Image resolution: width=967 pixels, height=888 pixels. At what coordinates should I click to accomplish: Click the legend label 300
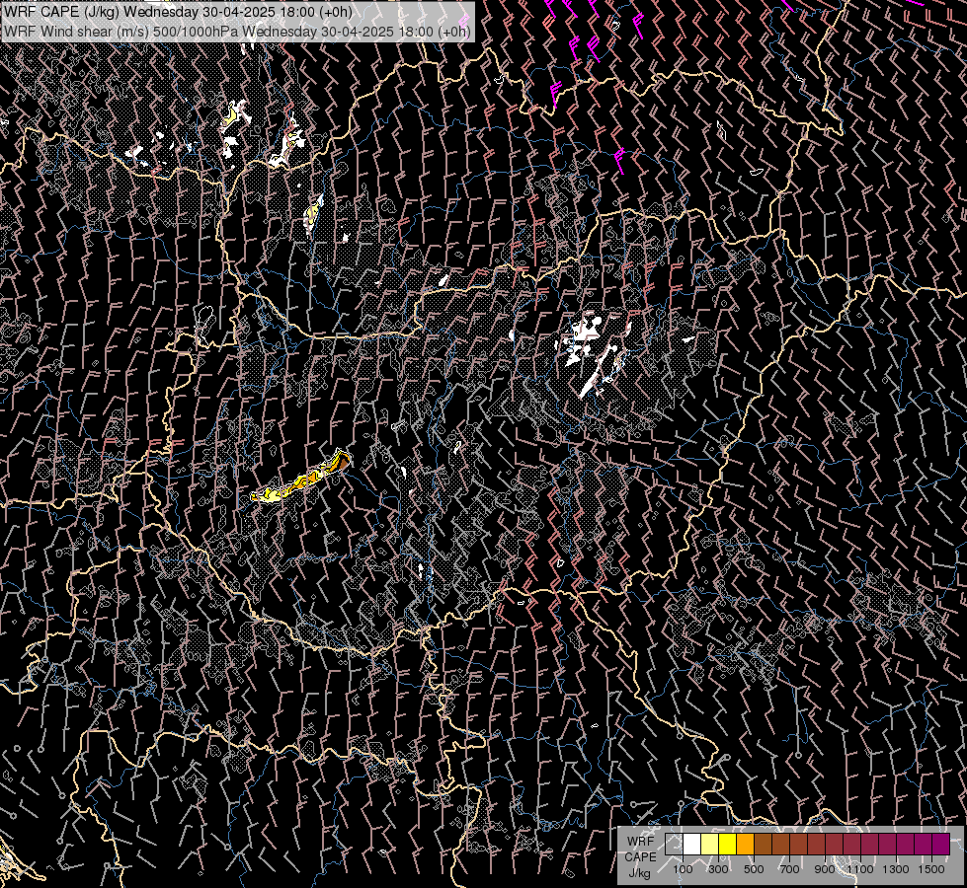click(718, 869)
